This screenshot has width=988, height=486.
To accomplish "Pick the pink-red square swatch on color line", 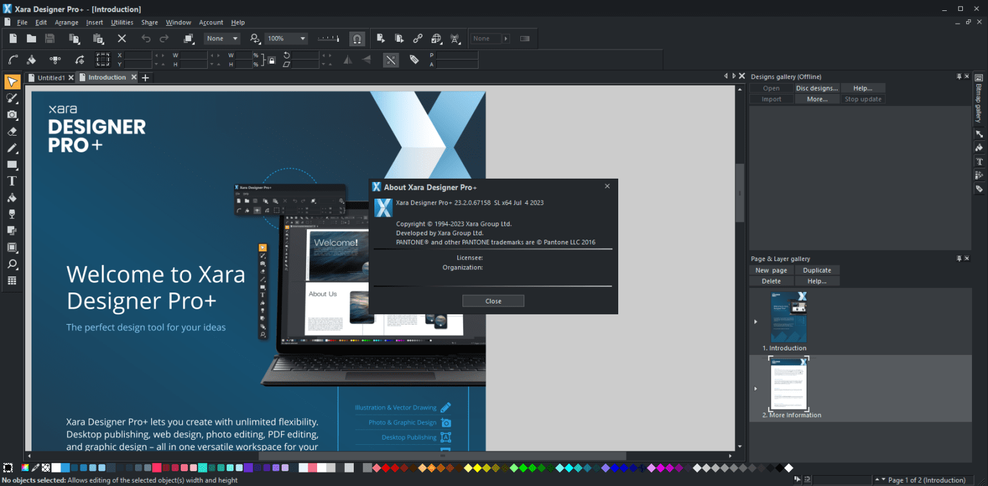I will click(156, 467).
